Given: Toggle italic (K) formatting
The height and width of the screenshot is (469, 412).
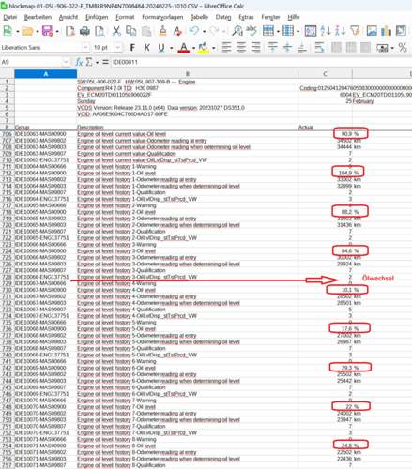Looking at the screenshot, I should [146, 48].
